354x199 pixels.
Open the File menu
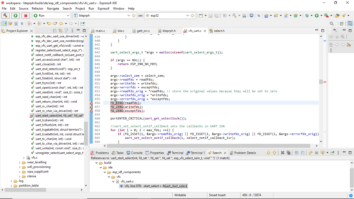[4, 8]
